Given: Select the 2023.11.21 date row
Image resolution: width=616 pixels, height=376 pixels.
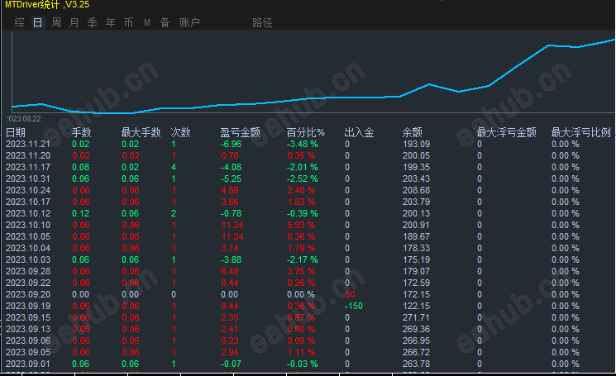Looking at the screenshot, I should click(28, 144).
